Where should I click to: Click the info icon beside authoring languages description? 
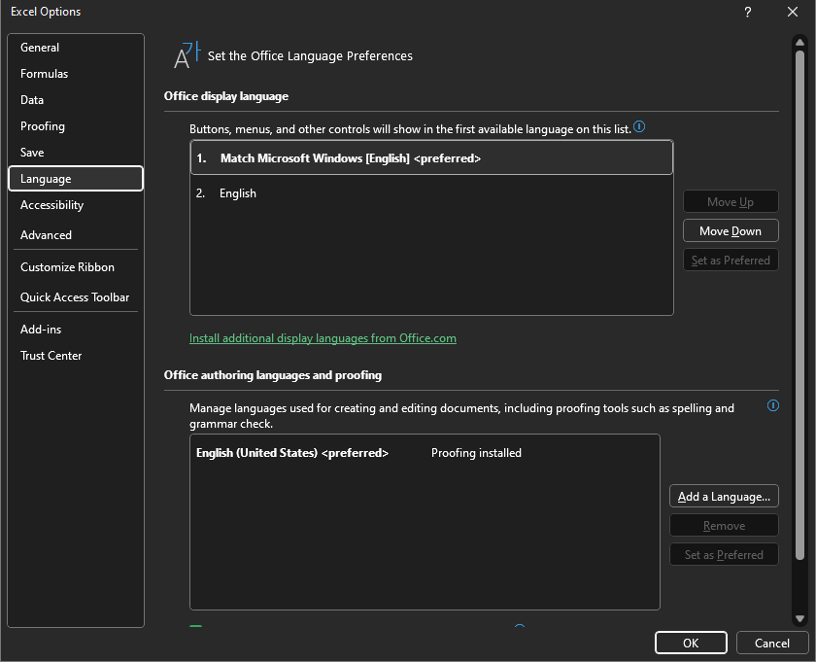coord(773,405)
